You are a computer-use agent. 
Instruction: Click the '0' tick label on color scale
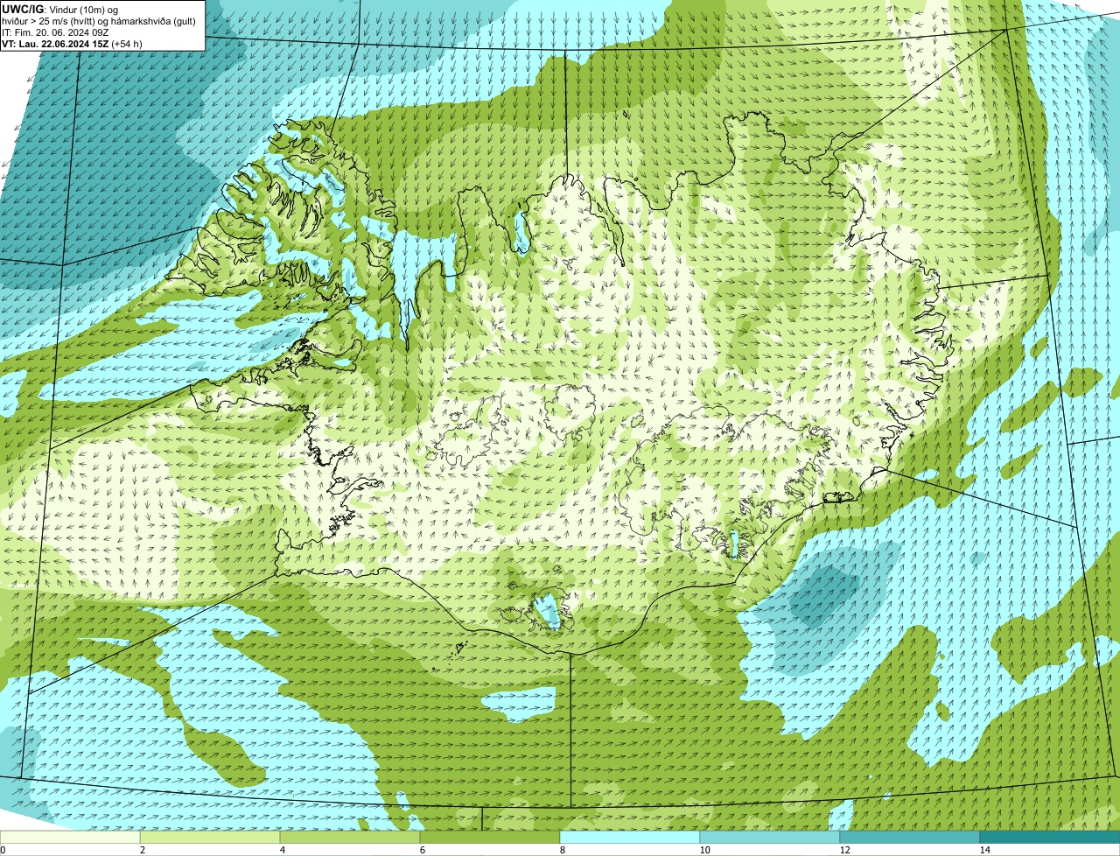(x=3, y=850)
